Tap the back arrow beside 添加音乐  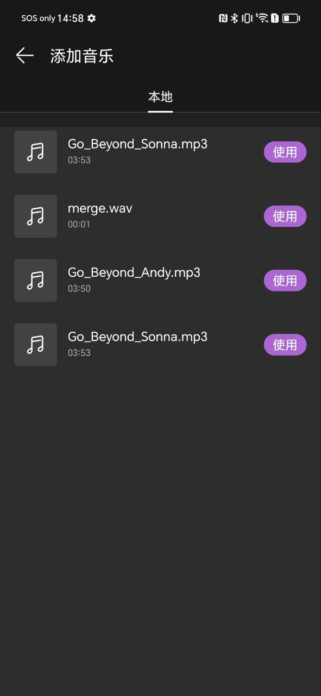[25, 55]
